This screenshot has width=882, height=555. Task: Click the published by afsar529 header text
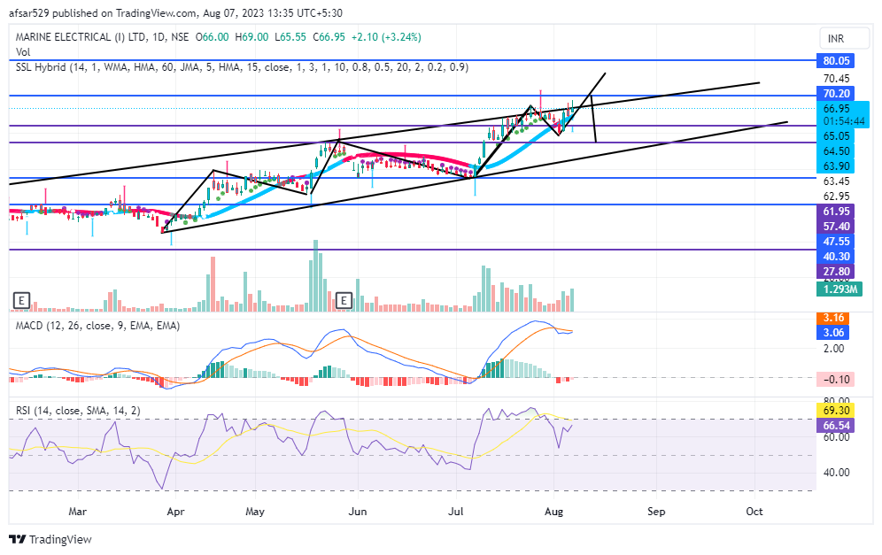point(175,13)
